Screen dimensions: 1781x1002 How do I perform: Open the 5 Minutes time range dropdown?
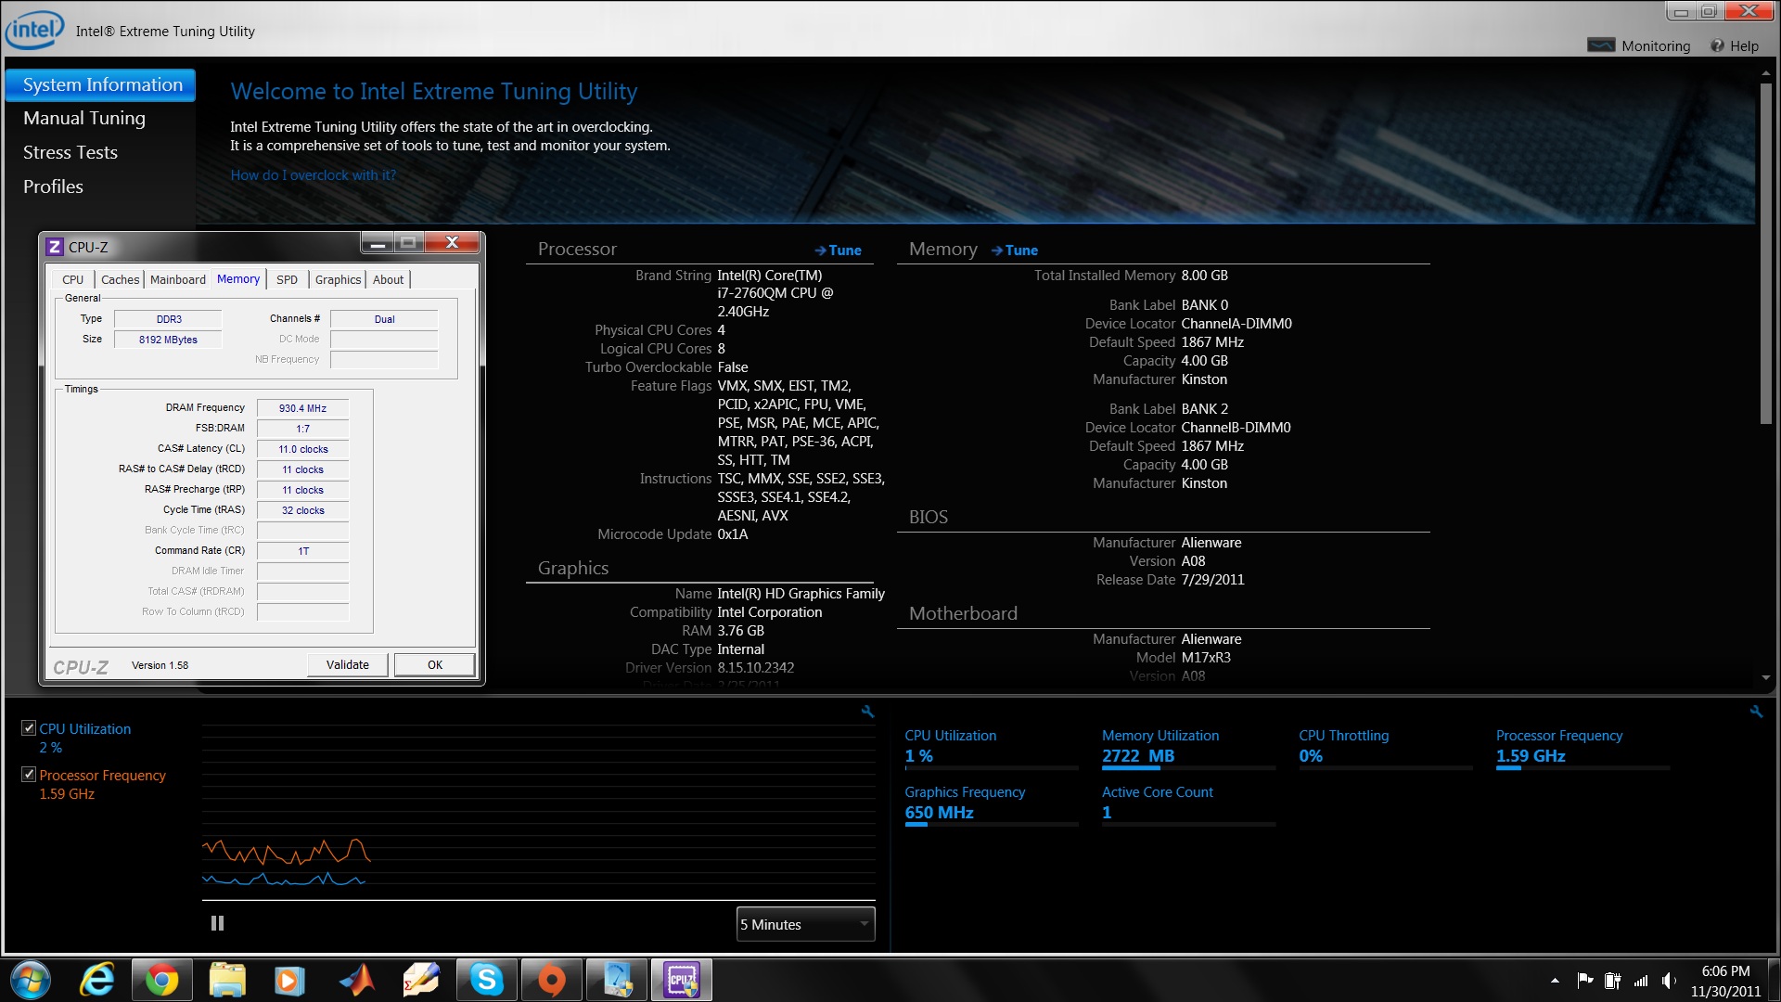805,924
